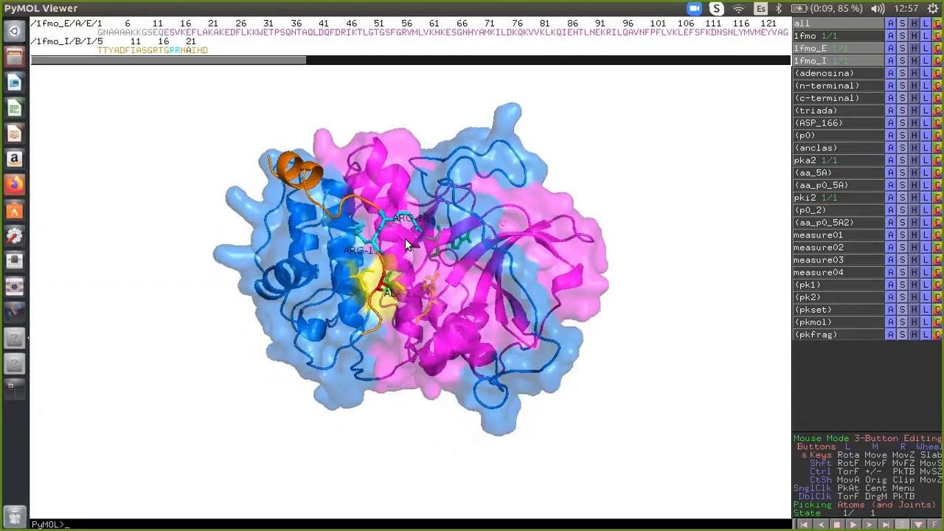
Task: Play the movie
Action: tap(853, 524)
